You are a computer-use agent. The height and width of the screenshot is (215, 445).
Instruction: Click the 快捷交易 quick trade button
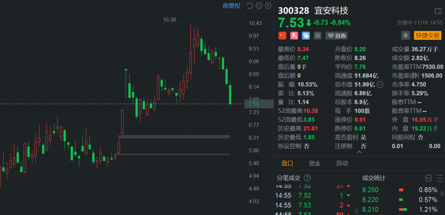click(428, 36)
